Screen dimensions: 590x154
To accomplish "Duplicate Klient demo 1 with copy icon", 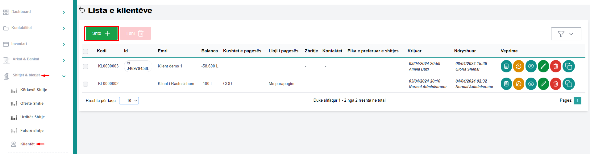I will tap(568, 66).
